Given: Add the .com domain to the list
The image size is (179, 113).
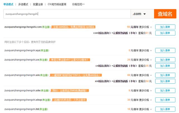Looking at the screenshot, I should [165, 27].
